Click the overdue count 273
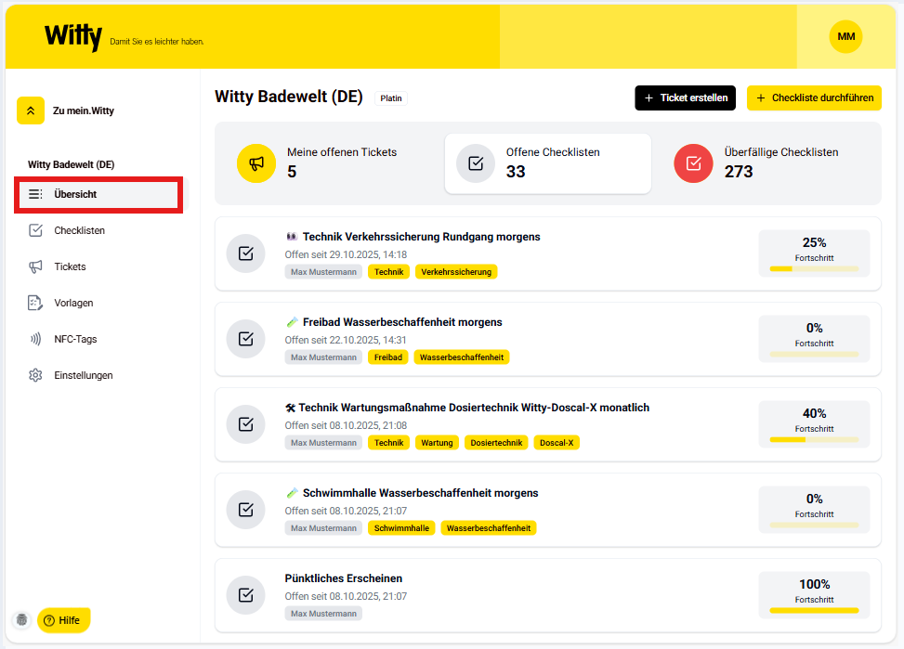This screenshot has height=649, width=904. [x=739, y=172]
